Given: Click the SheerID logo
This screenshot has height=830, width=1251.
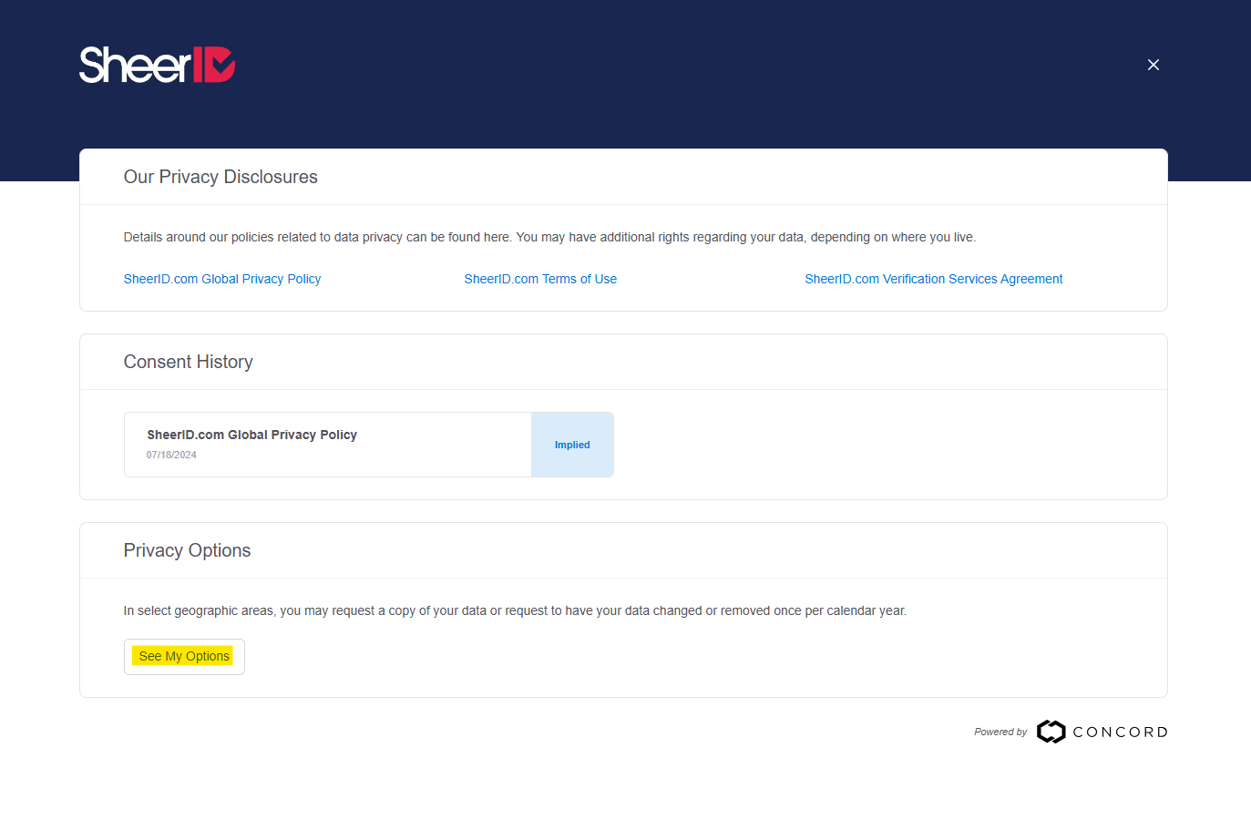Looking at the screenshot, I should point(156,64).
